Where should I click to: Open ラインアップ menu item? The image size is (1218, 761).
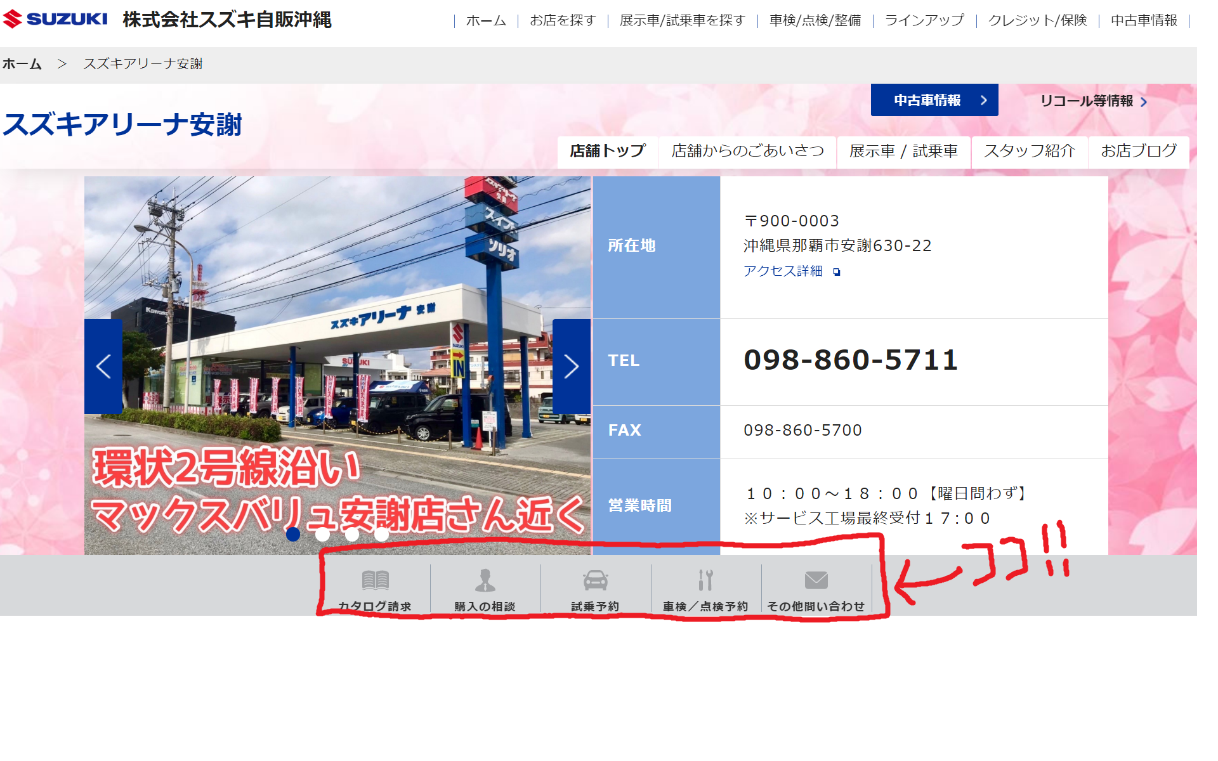click(x=924, y=20)
